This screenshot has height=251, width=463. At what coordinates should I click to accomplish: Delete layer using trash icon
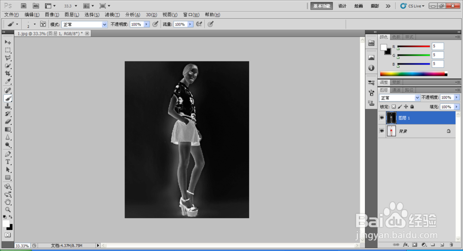[451, 245]
